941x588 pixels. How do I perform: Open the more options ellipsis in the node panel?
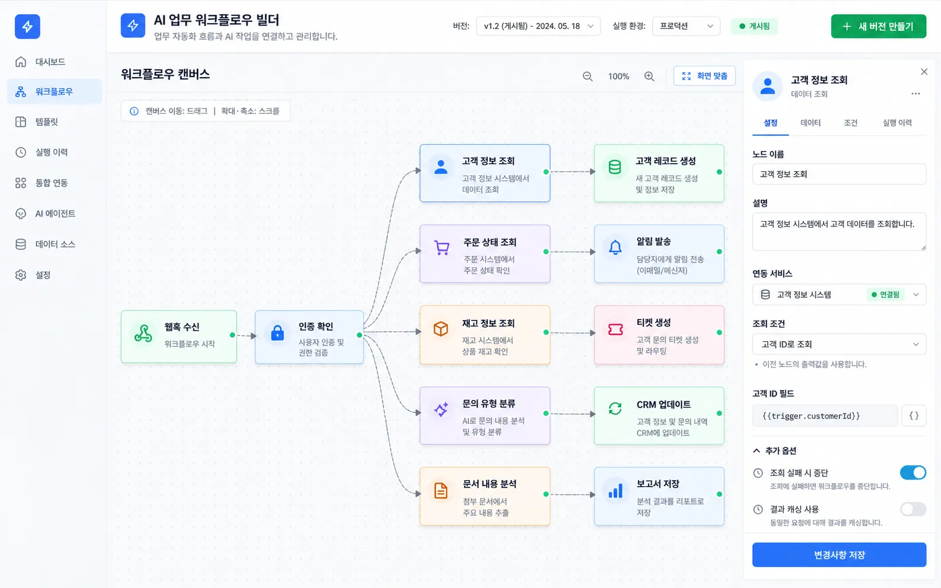pos(915,94)
